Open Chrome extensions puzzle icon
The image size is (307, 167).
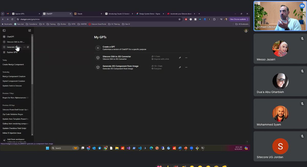coord(214,19)
